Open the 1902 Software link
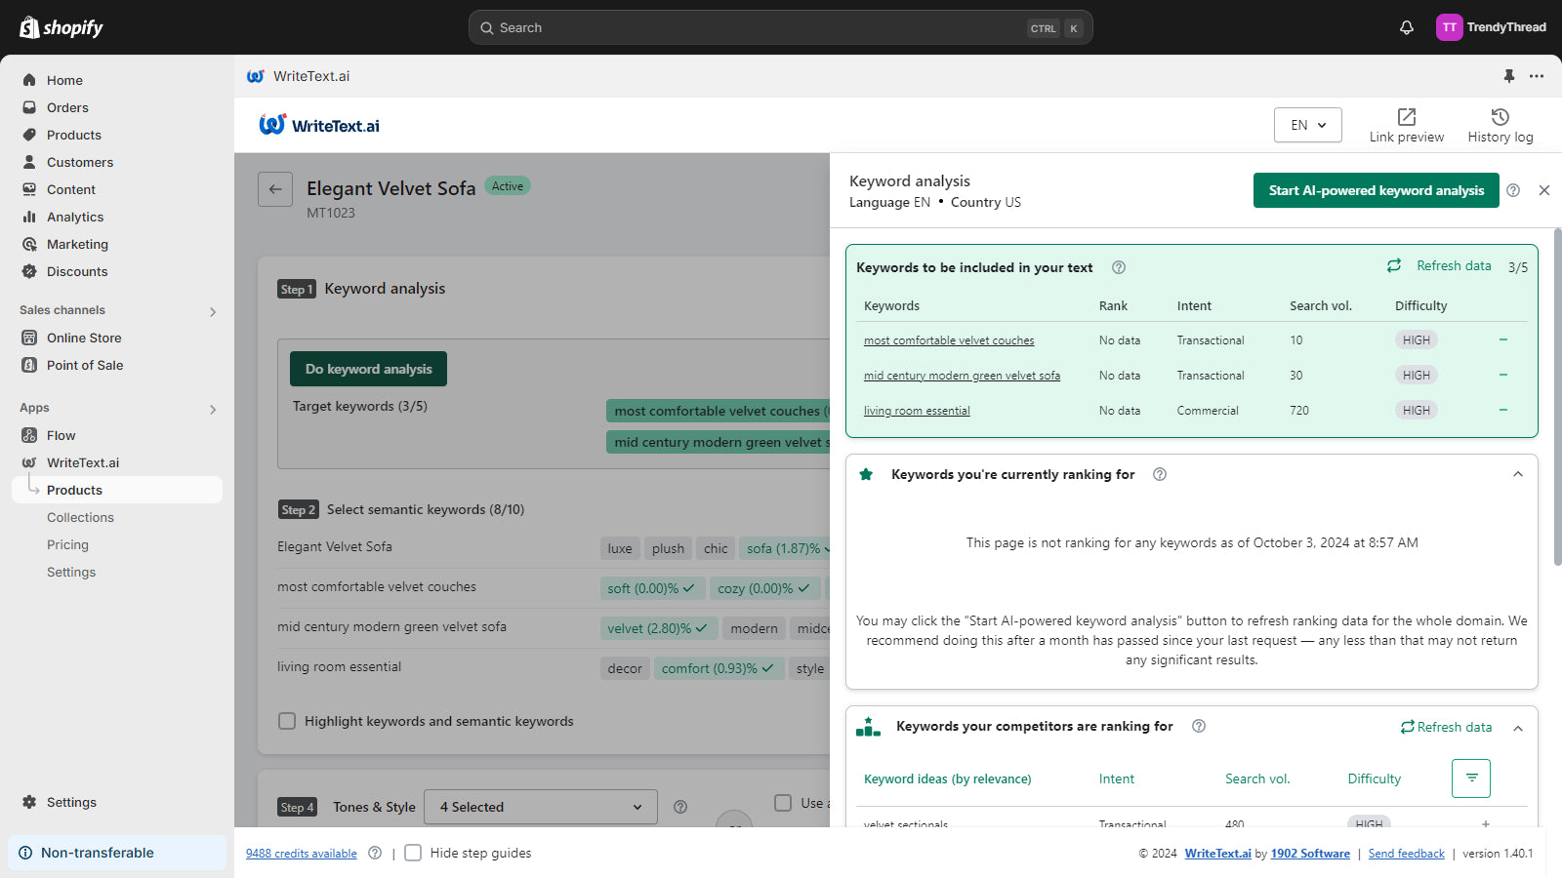Viewport: 1562px width, 878px height. pyautogui.click(x=1310, y=854)
